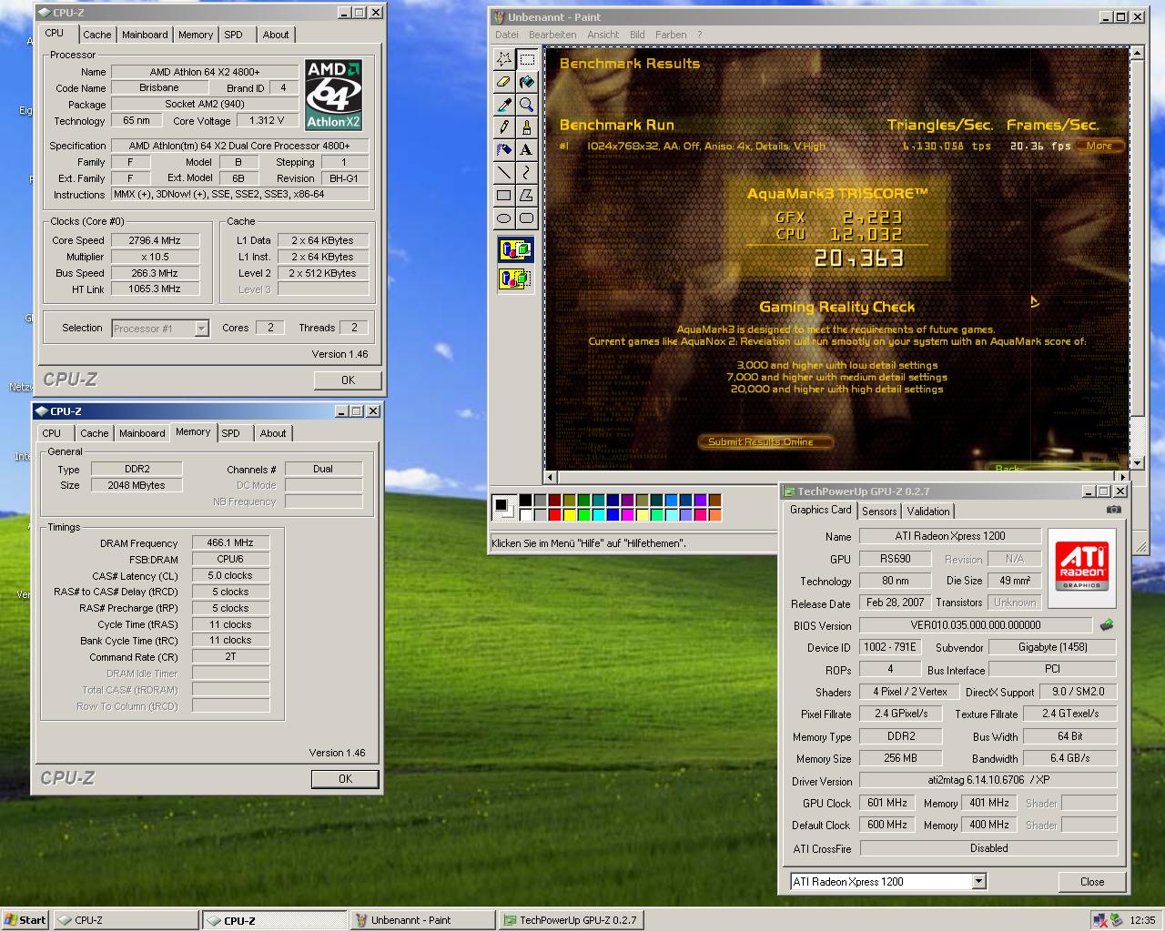The width and height of the screenshot is (1165, 932).
Task: Switch to the Validation tab in GPU-Z
Action: point(928,512)
